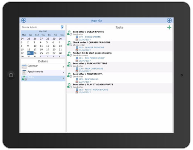Screen dimensions: 193x150
Task: Click task icon for Send offer / TREK OUTFITTERS
Action: click(x=69, y=65)
